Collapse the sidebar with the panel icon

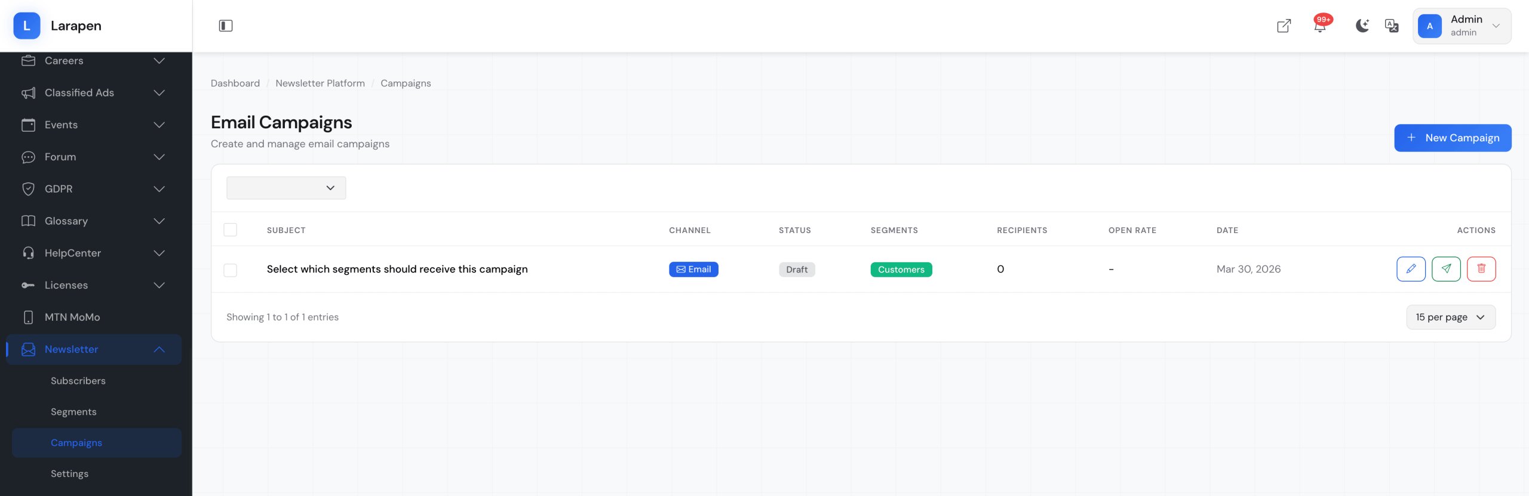point(226,26)
